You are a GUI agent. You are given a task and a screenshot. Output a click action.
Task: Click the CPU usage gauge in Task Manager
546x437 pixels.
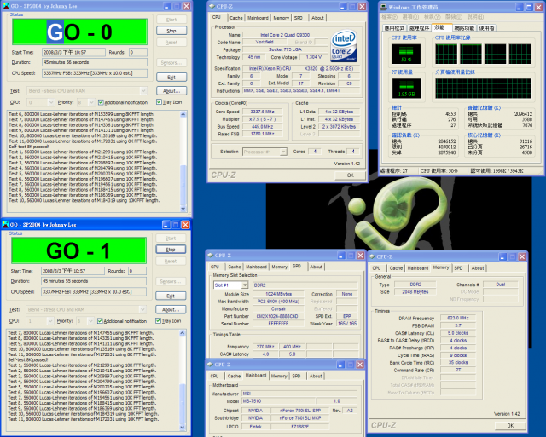coord(406,54)
